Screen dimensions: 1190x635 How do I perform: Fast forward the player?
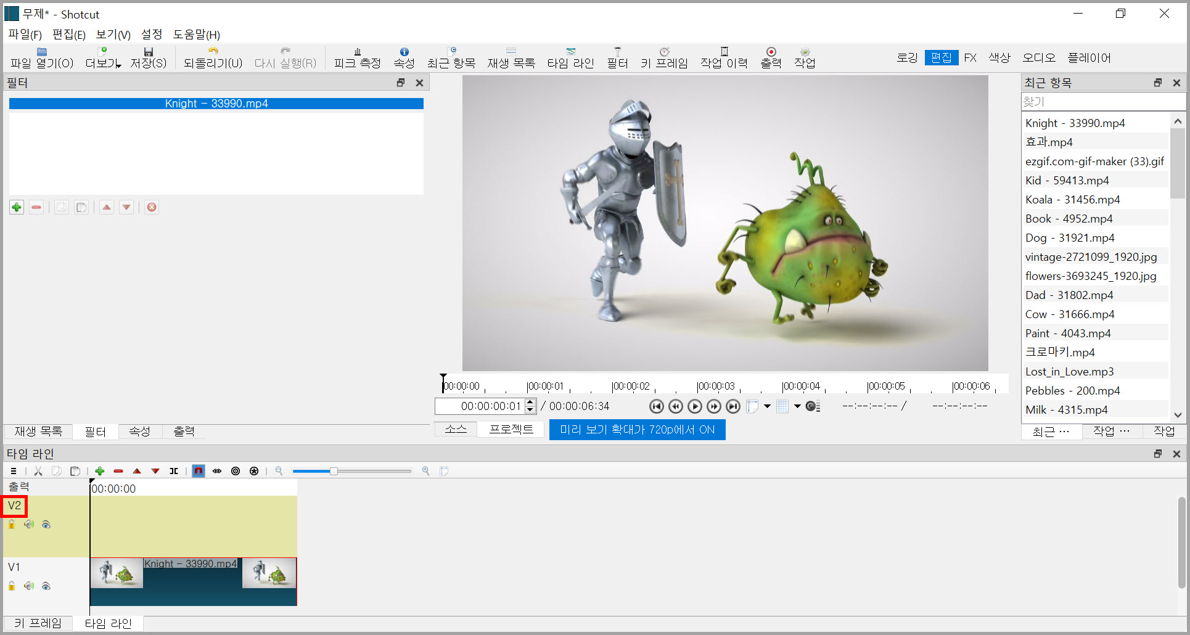pyautogui.click(x=714, y=406)
